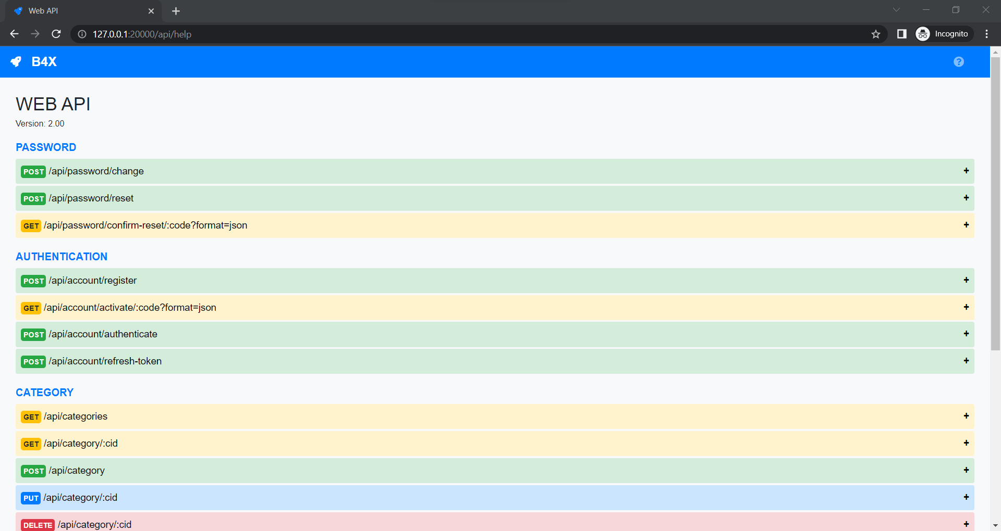1001x531 pixels.
Task: Expand the POST /api/account/refresh-token row
Action: (x=966, y=361)
